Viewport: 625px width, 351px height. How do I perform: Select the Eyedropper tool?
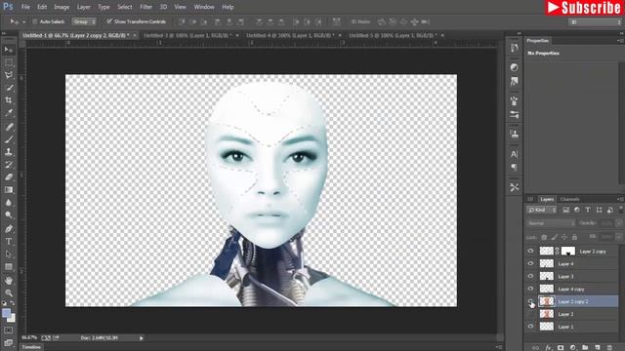click(x=9, y=113)
